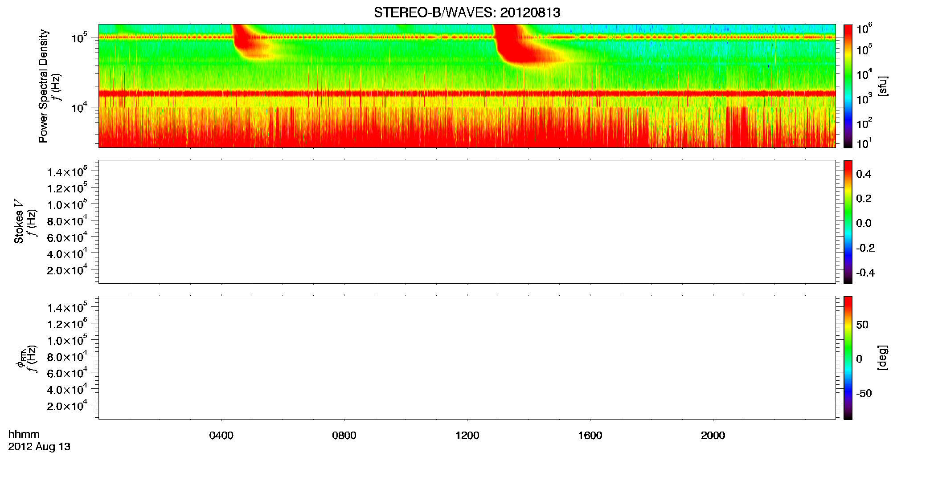Click the 2012 Aug 13 date label

[39, 447]
